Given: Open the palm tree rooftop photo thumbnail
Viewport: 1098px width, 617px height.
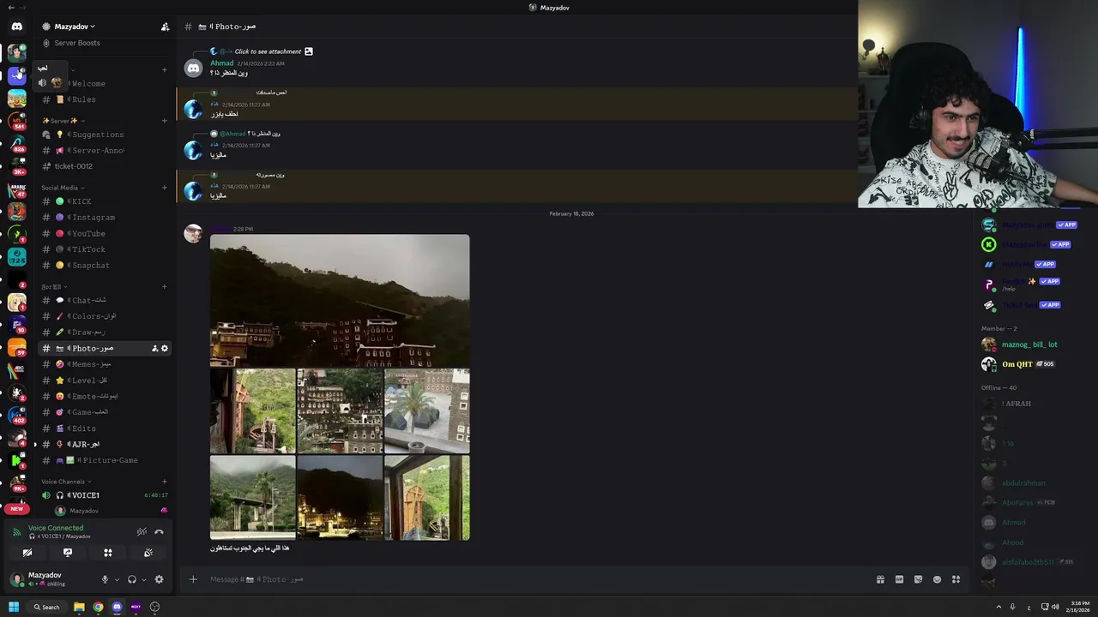Looking at the screenshot, I should point(427,411).
